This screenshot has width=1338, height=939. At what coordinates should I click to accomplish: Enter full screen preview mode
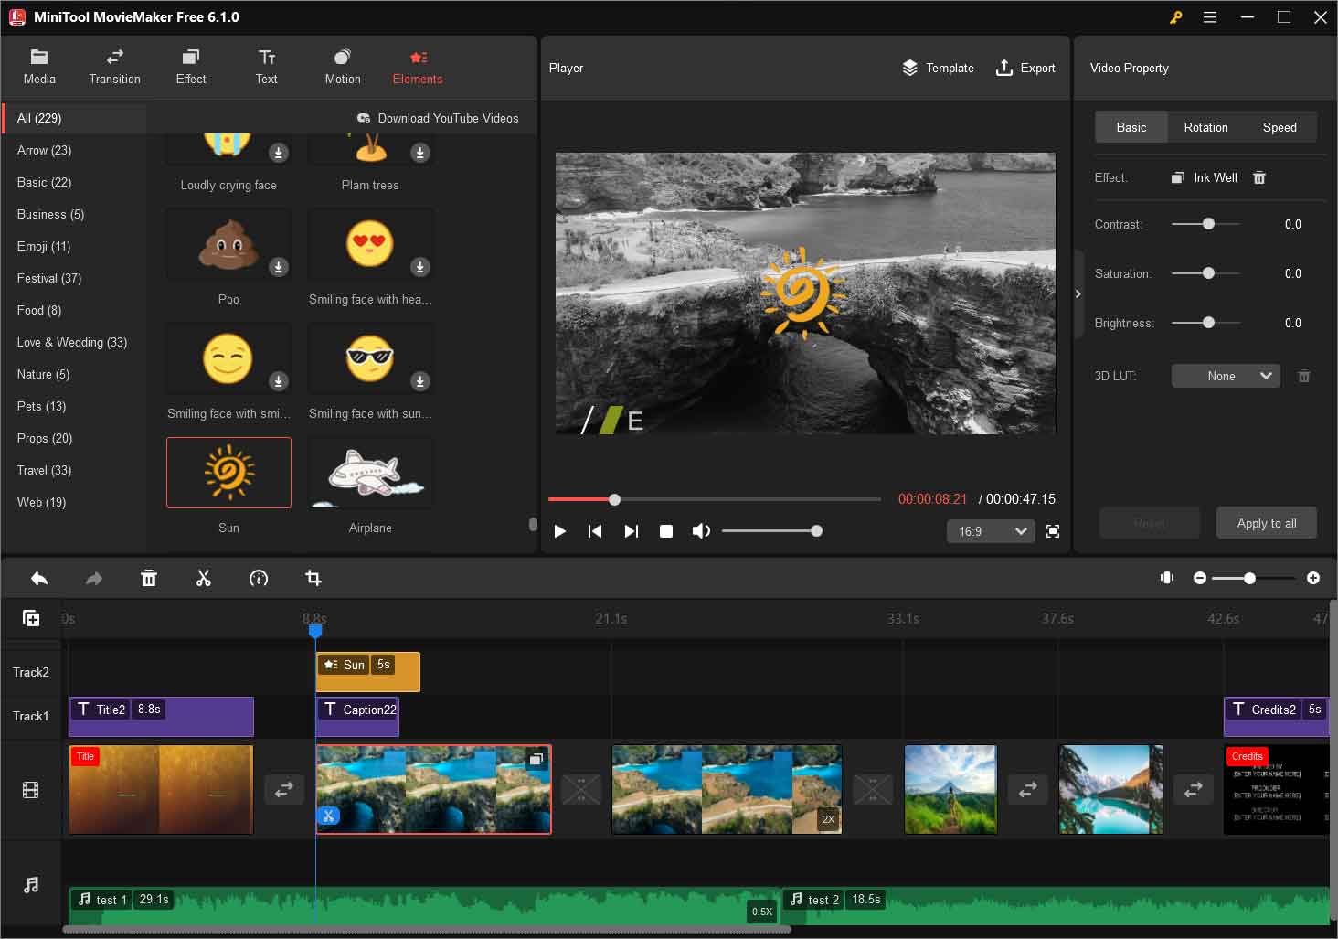pyautogui.click(x=1053, y=531)
